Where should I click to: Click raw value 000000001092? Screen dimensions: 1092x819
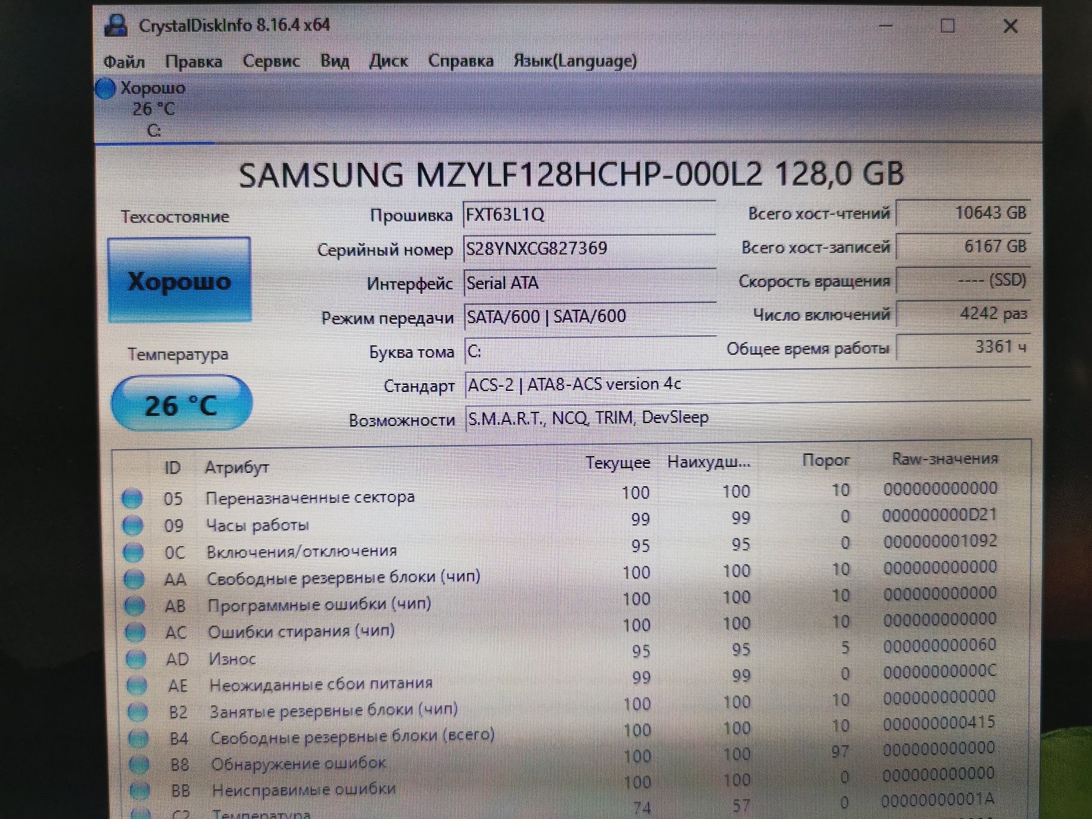pyautogui.click(x=940, y=541)
